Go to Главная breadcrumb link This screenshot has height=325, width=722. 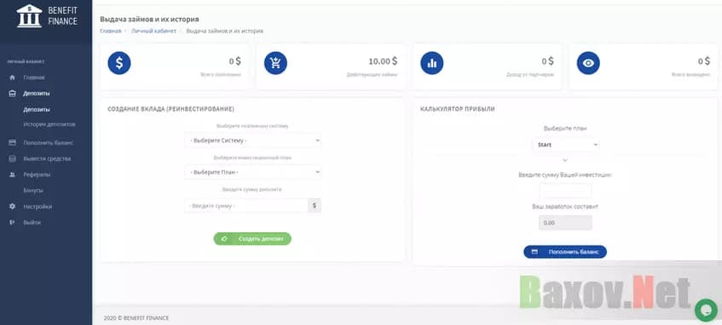coord(111,31)
